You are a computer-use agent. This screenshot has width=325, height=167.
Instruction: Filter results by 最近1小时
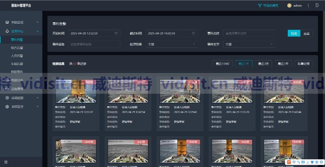click(222, 64)
